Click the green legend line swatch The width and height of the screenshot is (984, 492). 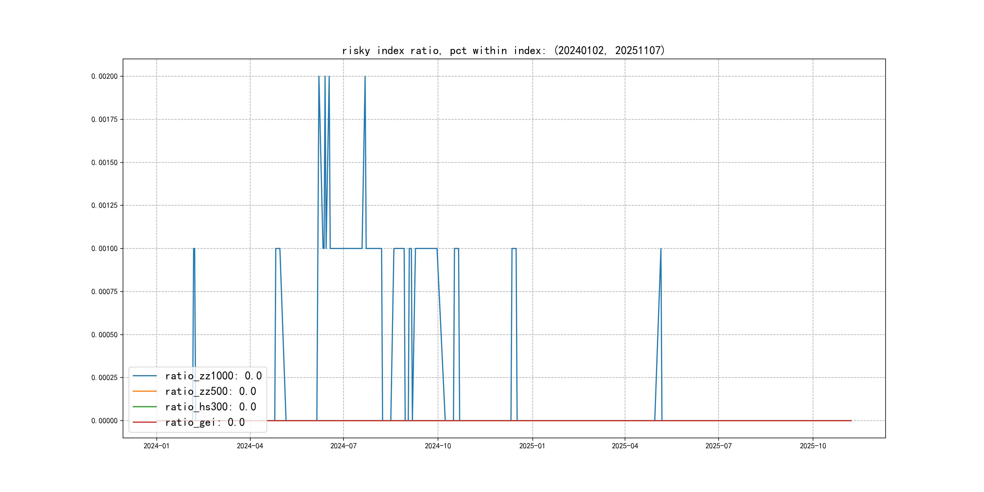pos(144,407)
